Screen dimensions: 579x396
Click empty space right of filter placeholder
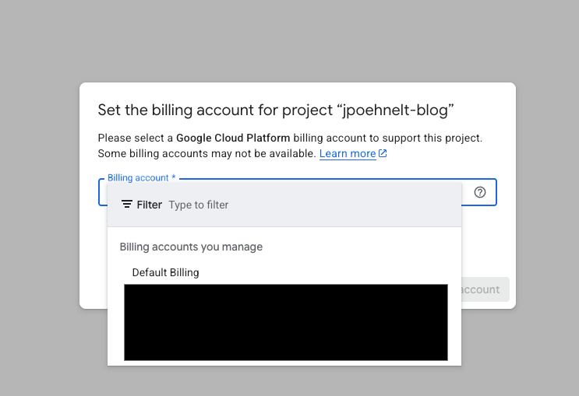(351, 205)
